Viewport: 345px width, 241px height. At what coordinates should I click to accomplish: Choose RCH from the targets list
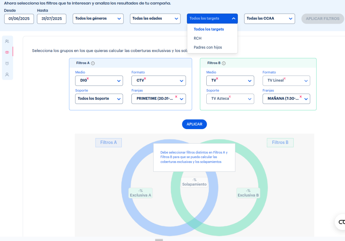pos(198,38)
